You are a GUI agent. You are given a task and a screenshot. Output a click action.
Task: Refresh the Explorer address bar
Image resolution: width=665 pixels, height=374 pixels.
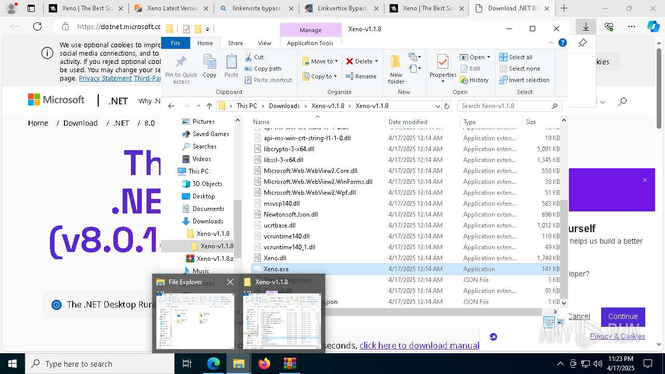click(x=446, y=106)
